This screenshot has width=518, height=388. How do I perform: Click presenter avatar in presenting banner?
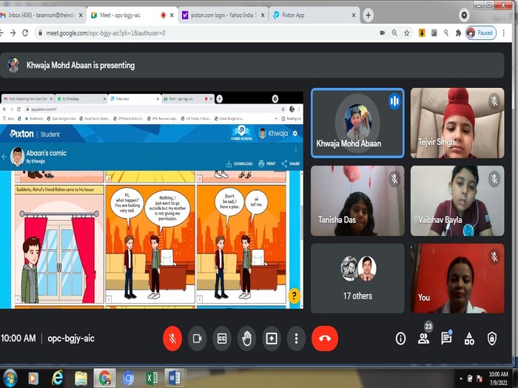tap(13, 65)
